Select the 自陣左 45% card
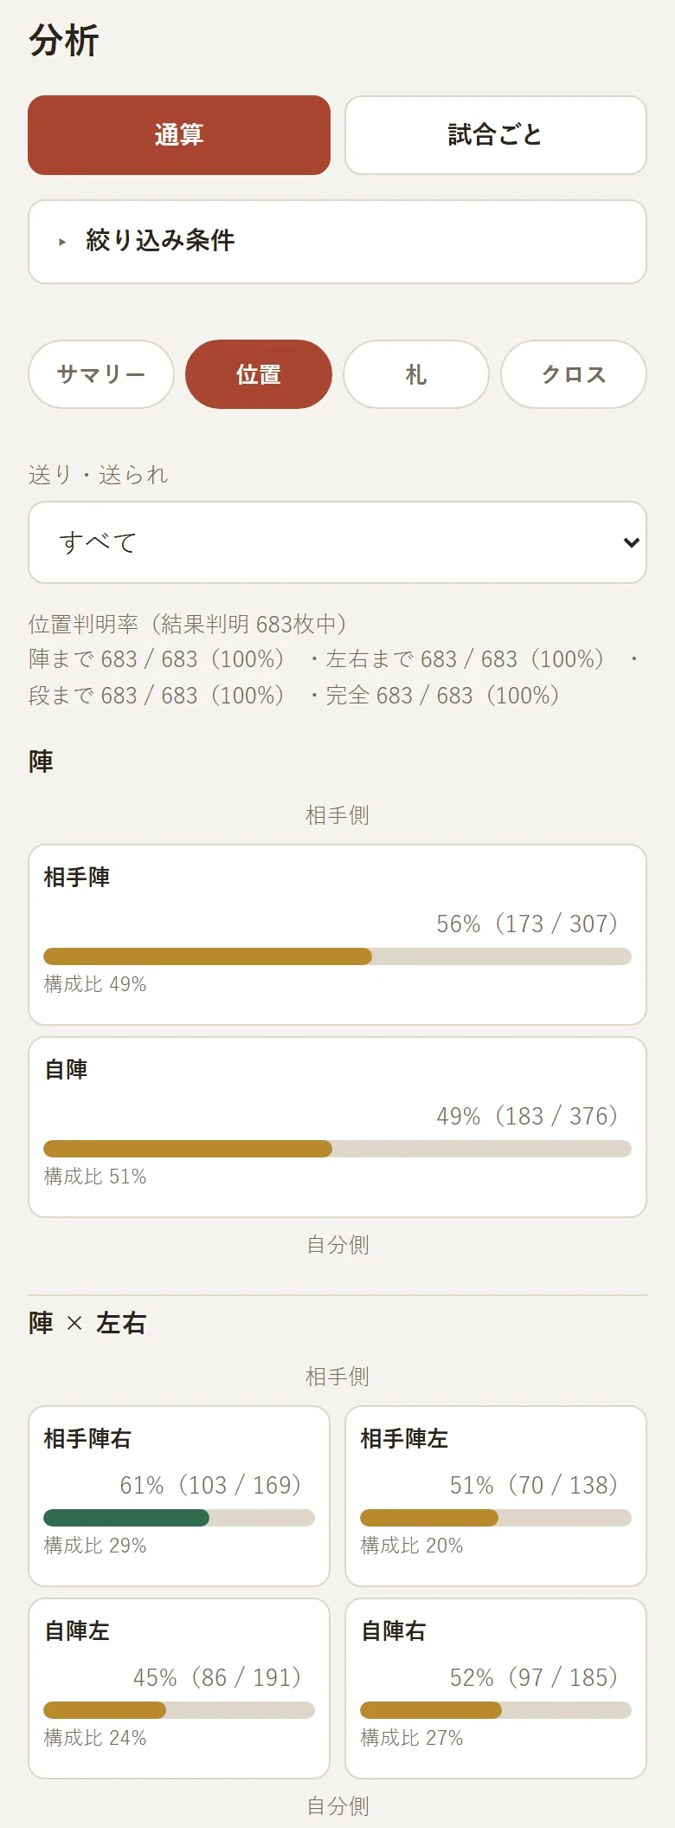This screenshot has width=675, height=1828. point(179,1689)
